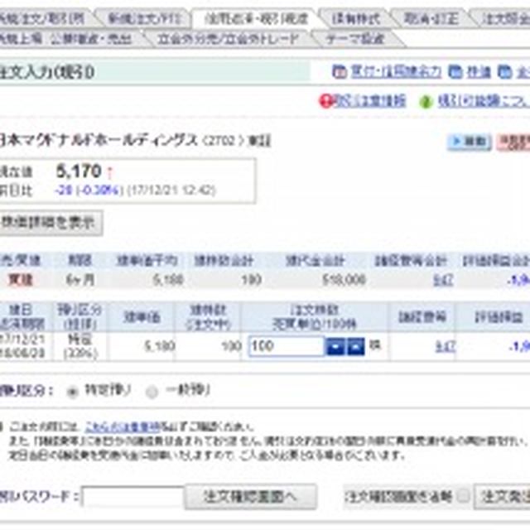This screenshot has width=530, height=530.
Task: Open the 取引注意情報 link
Action: pyautogui.click(x=370, y=101)
